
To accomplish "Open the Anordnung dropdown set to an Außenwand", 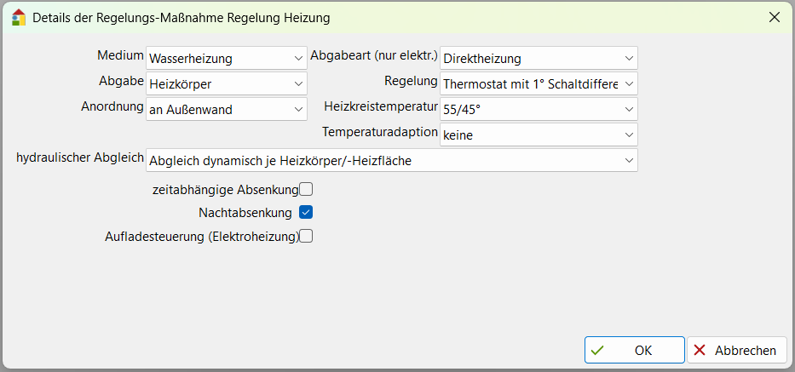I will tap(226, 109).
